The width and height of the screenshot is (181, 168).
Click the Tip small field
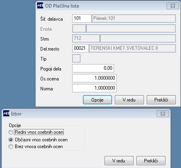pyautogui.click(x=76, y=58)
